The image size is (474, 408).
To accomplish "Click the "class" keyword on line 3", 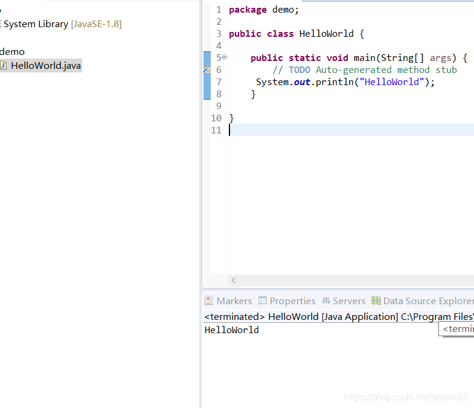I will (x=280, y=34).
